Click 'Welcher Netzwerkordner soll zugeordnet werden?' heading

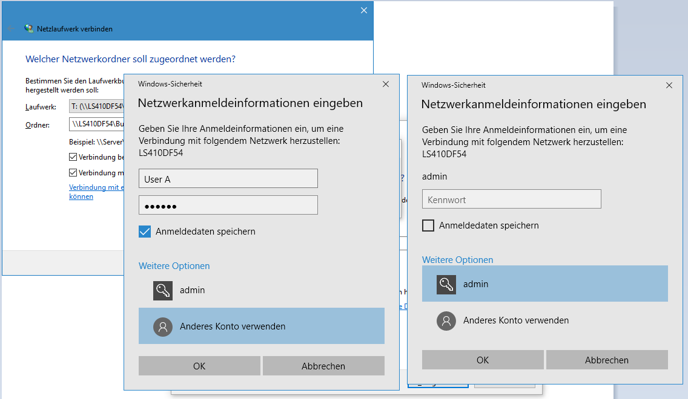[130, 59]
